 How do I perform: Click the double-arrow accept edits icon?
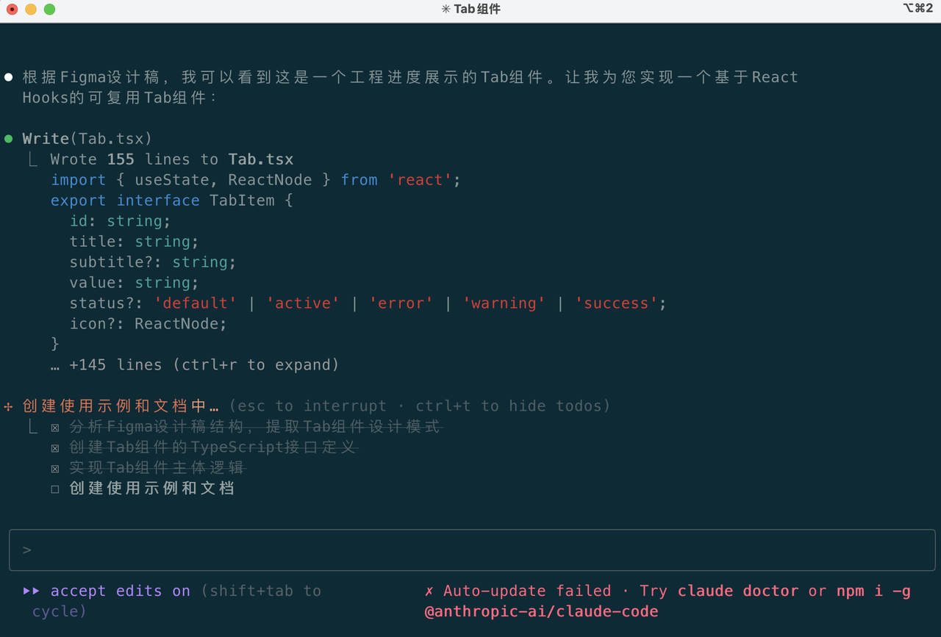(32, 591)
